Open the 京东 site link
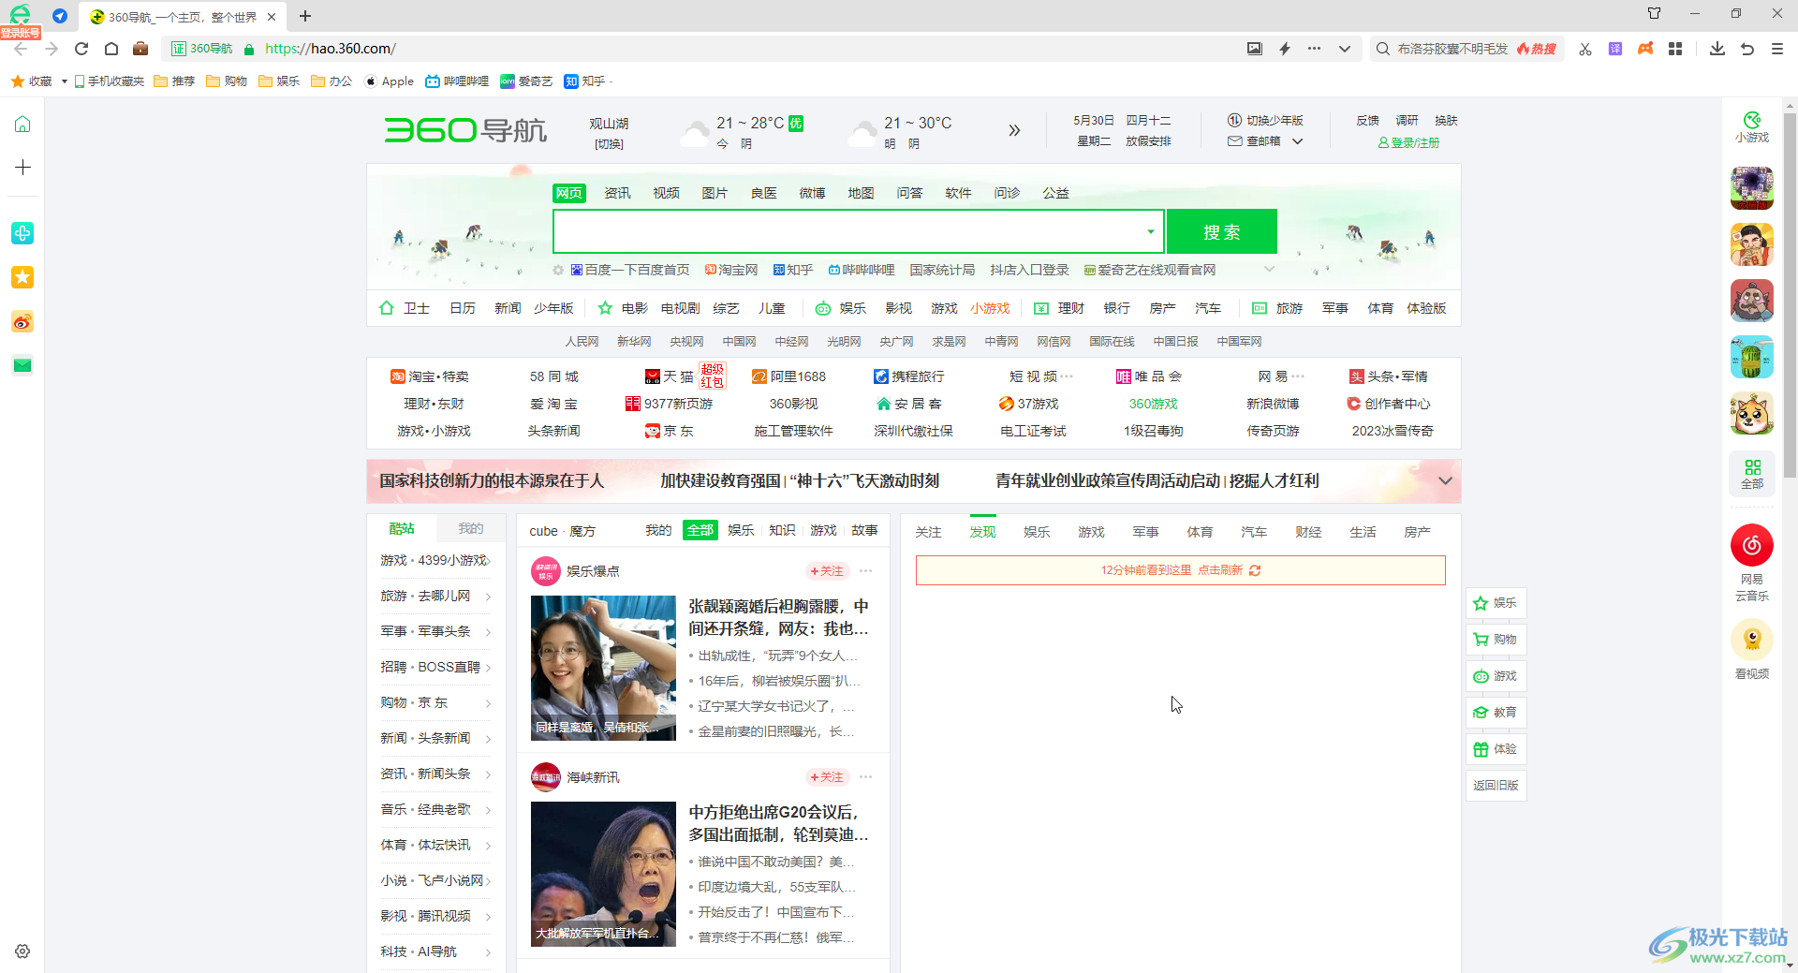Screen dimensions: 1798x973 670,431
